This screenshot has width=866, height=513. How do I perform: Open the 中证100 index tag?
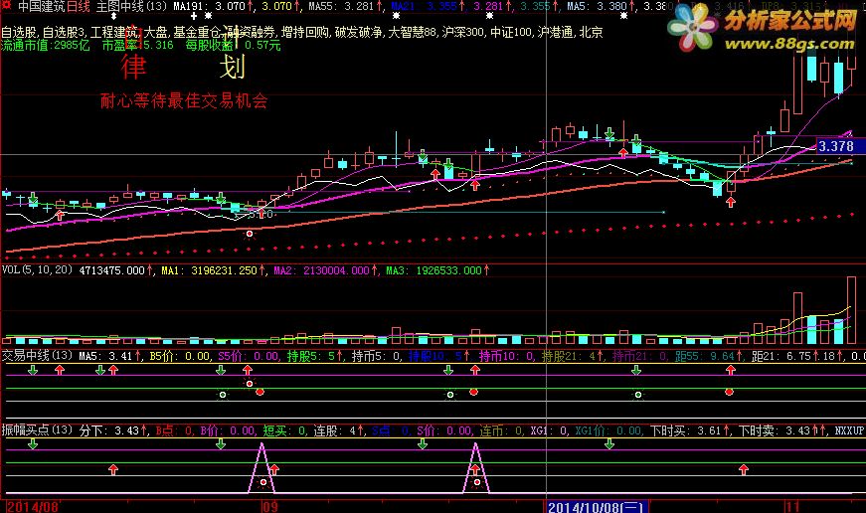pyautogui.click(x=511, y=32)
